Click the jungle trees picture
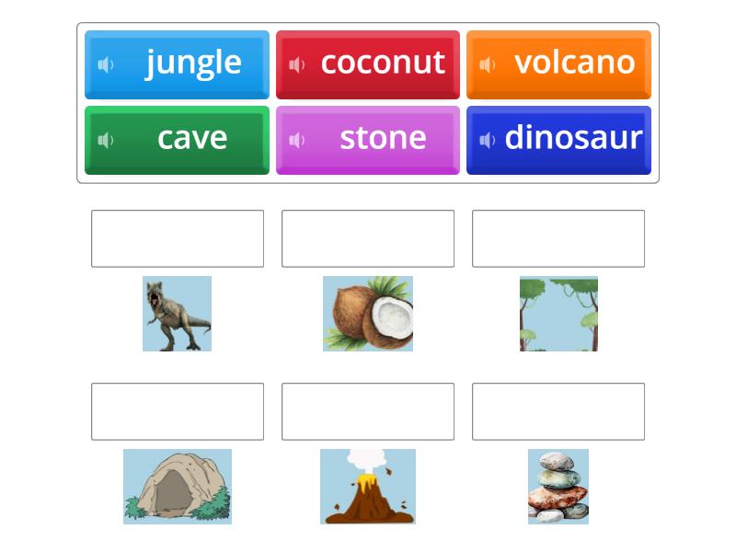The height and width of the screenshot is (552, 736). pos(558,314)
